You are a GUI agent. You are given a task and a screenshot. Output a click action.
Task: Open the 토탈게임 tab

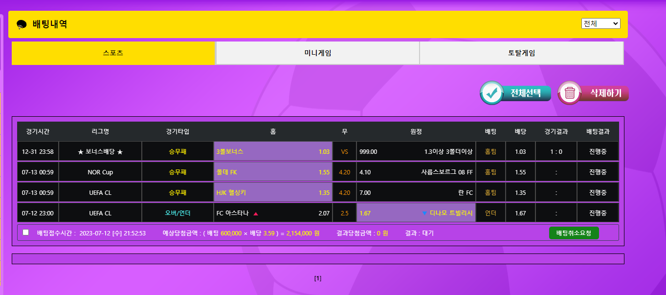coord(521,53)
